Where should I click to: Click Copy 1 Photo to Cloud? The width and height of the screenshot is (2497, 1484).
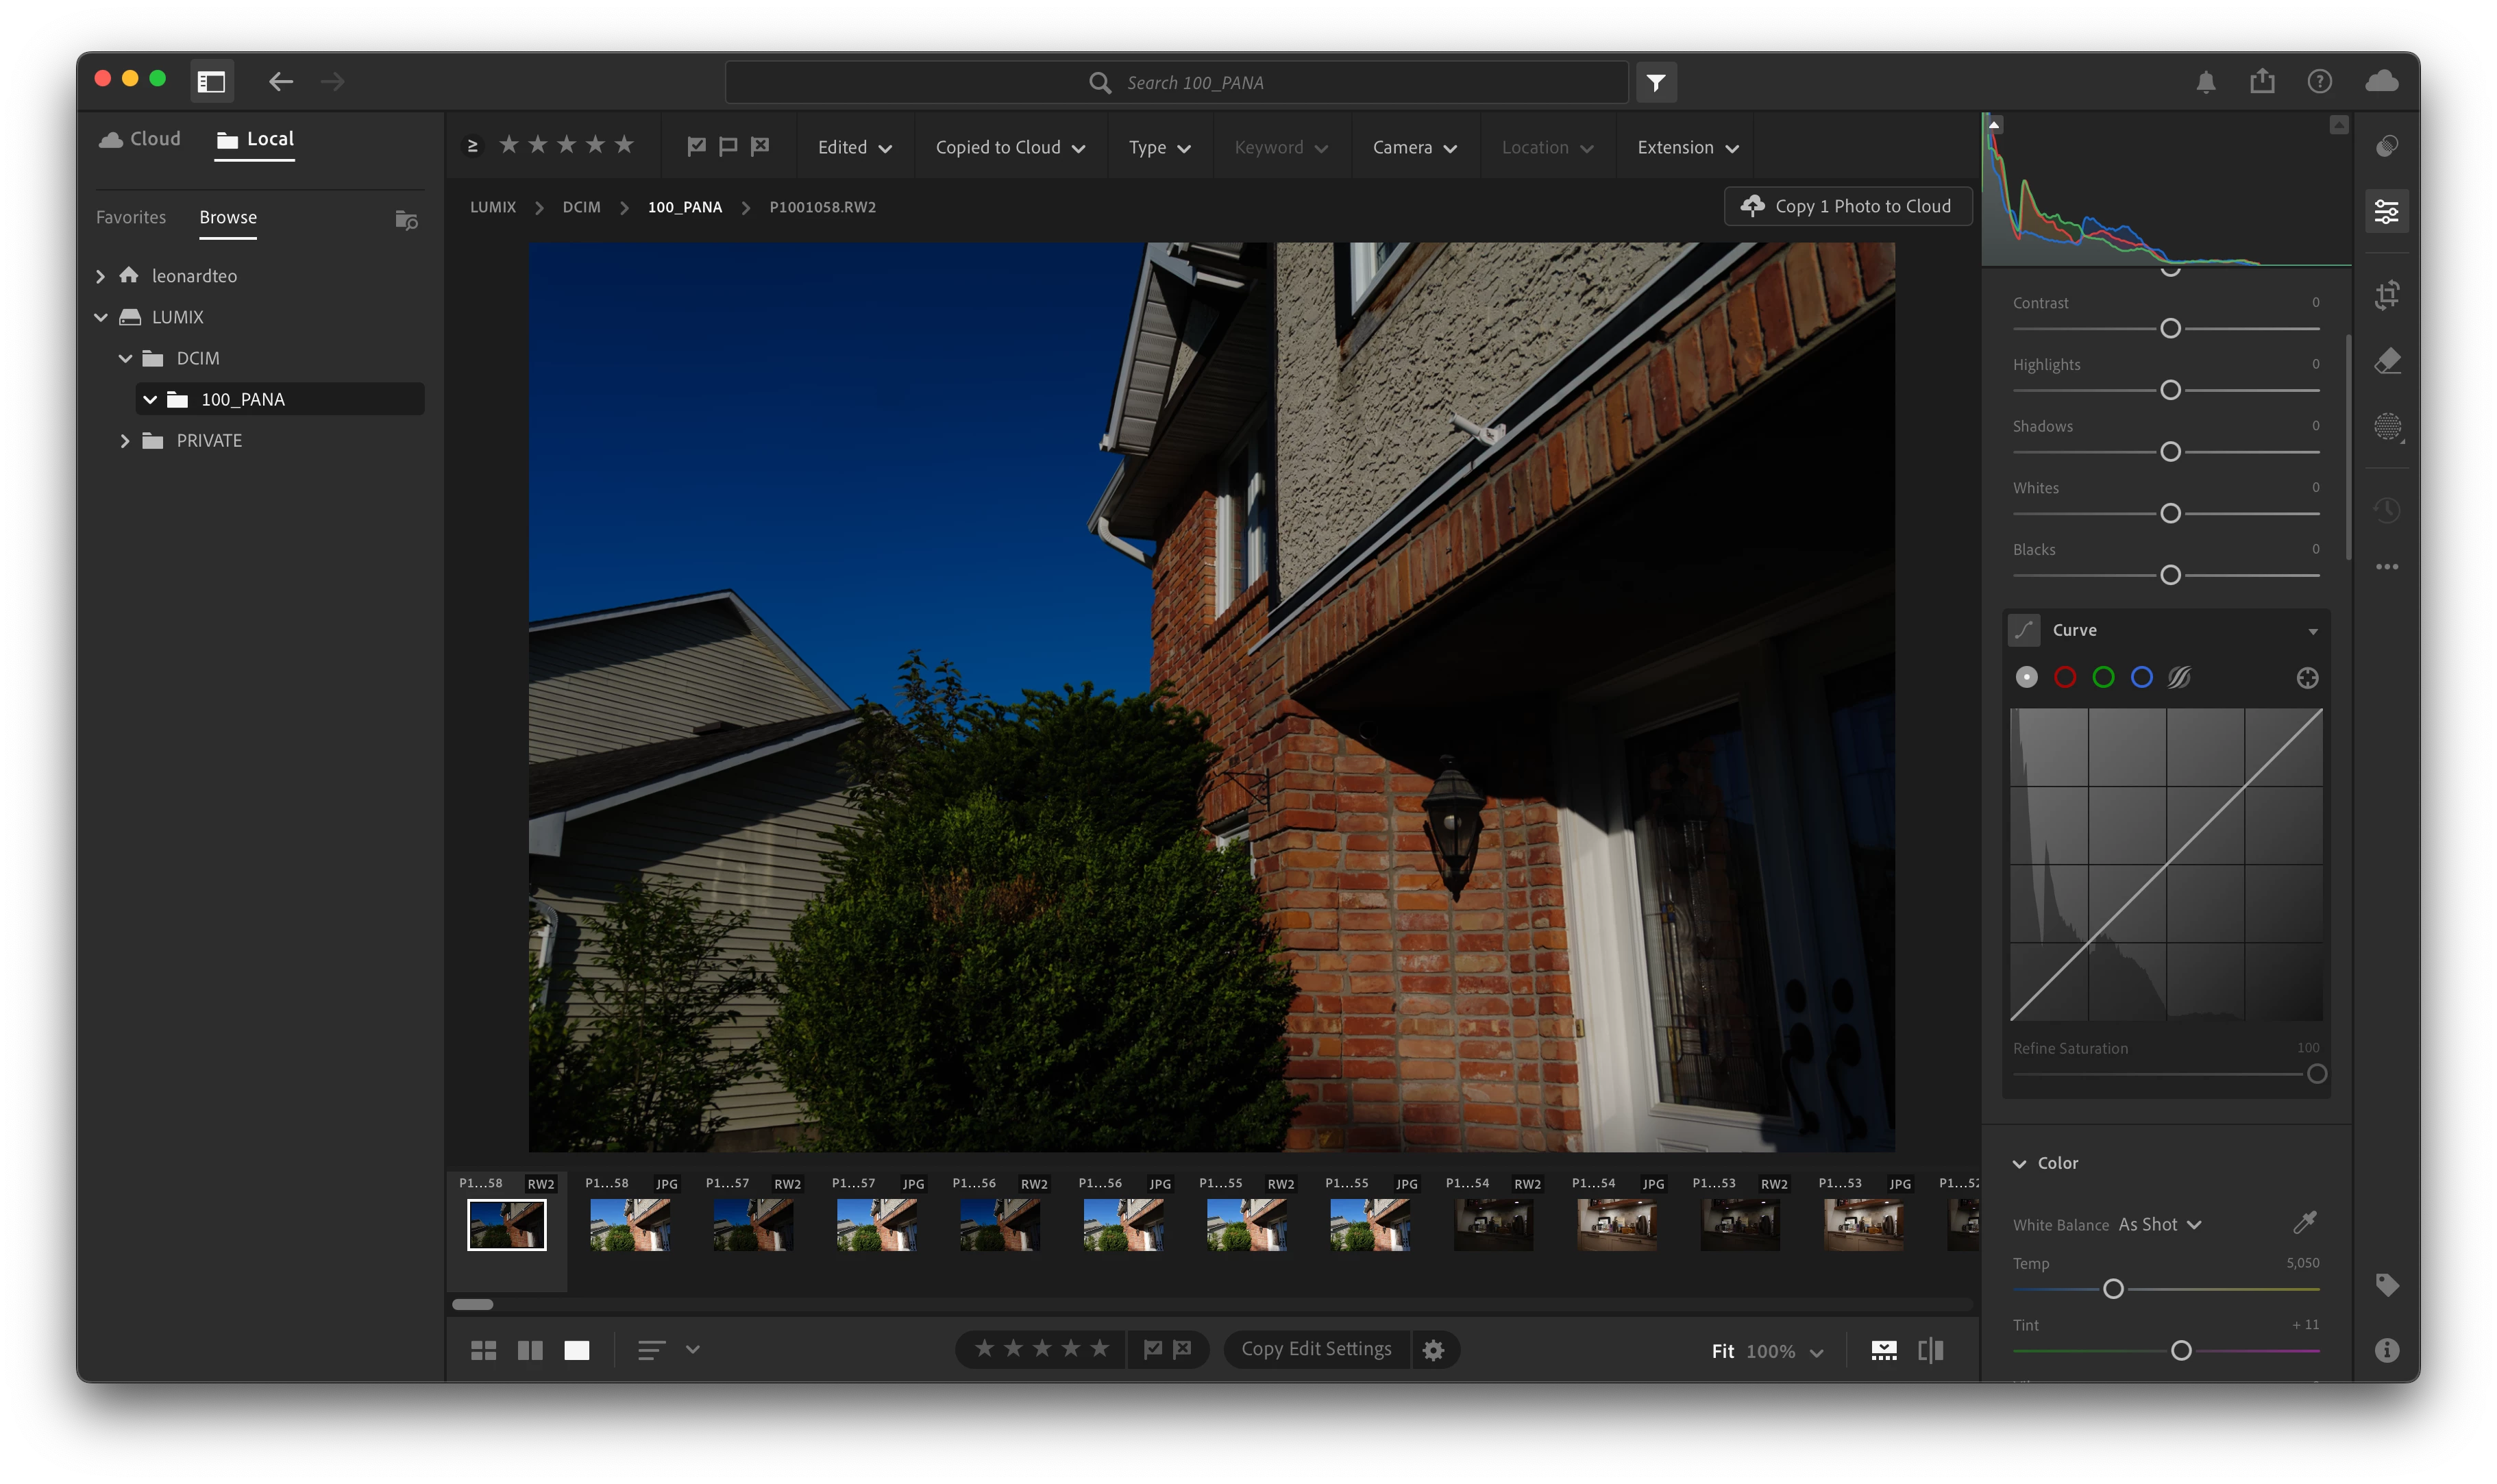click(1848, 207)
